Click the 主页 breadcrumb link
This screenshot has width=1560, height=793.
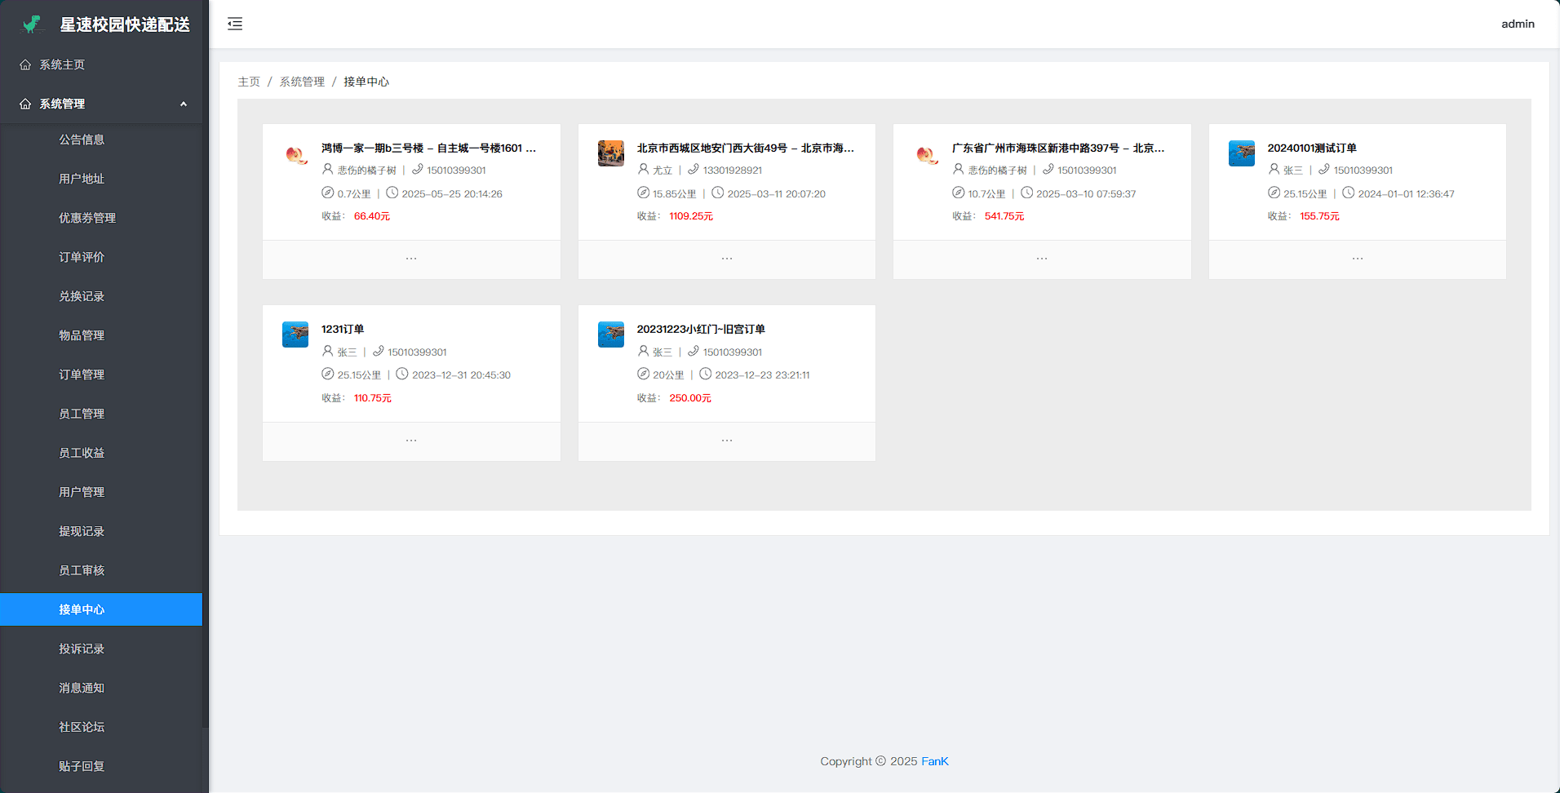coord(249,82)
